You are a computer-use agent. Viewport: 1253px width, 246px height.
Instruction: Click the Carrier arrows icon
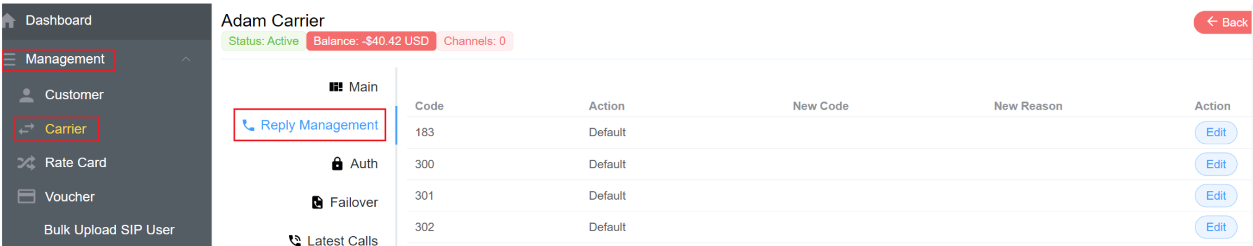point(26,129)
